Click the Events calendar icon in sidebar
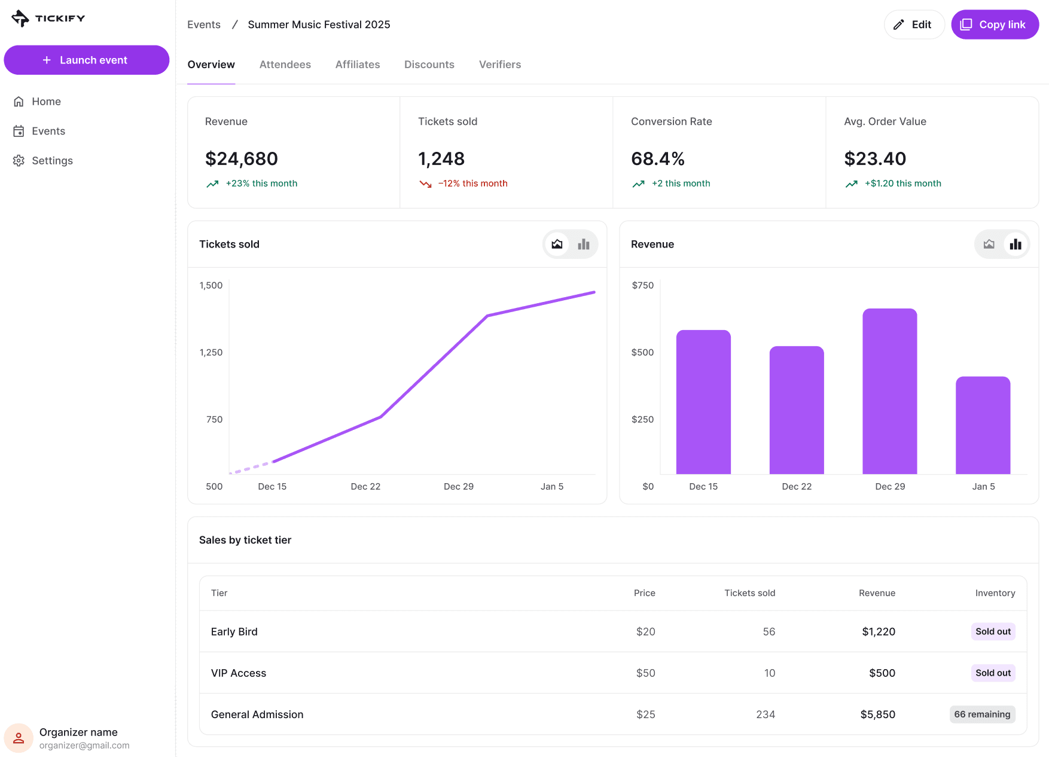This screenshot has width=1049, height=757. click(19, 131)
